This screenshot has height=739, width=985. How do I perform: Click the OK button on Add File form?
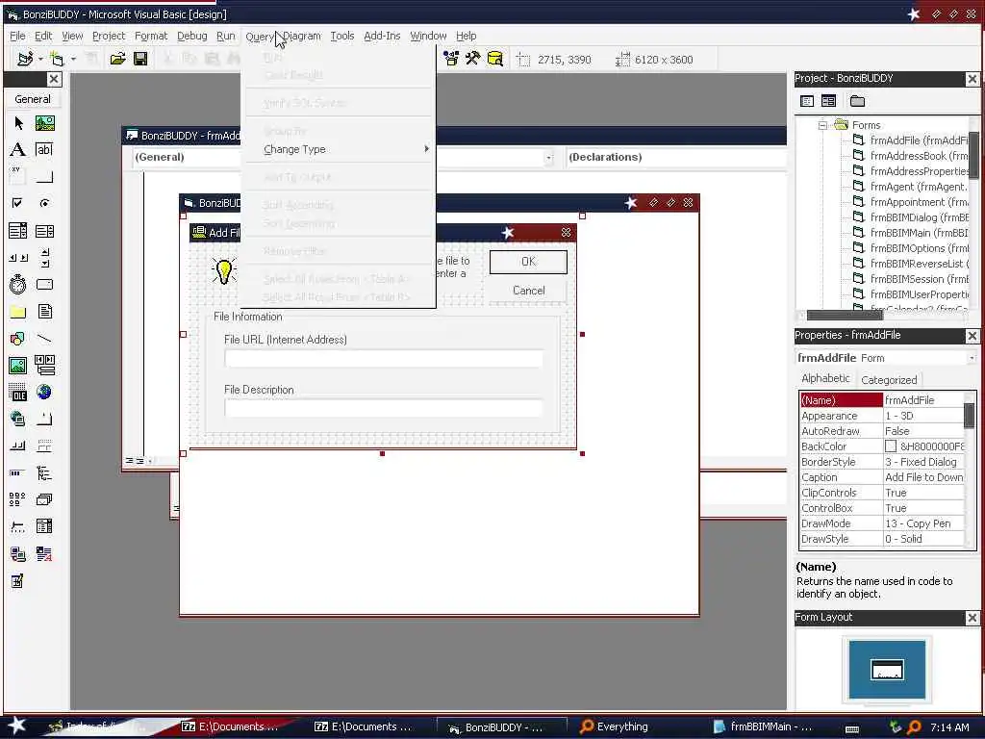pos(528,262)
